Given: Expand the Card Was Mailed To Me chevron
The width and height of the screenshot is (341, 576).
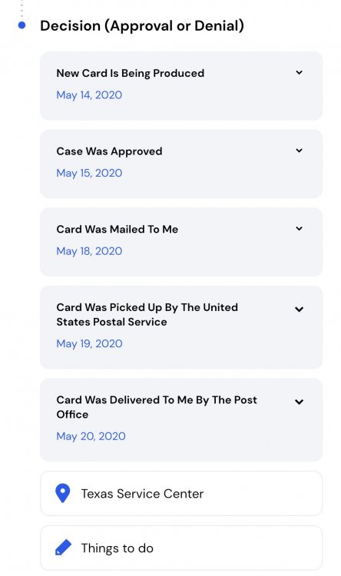Looking at the screenshot, I should 299,229.
